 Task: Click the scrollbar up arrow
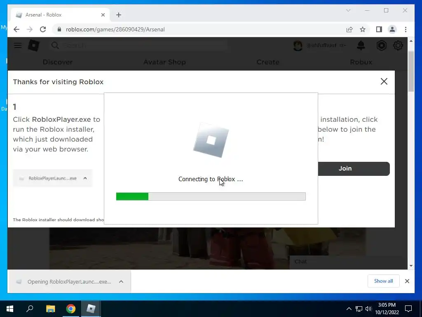[411, 41]
